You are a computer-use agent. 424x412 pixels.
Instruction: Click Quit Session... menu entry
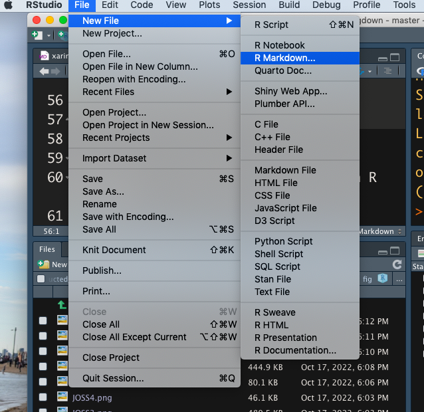(154, 378)
